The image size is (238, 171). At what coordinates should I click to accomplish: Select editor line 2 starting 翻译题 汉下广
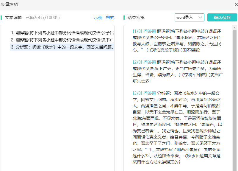[x=62, y=40]
